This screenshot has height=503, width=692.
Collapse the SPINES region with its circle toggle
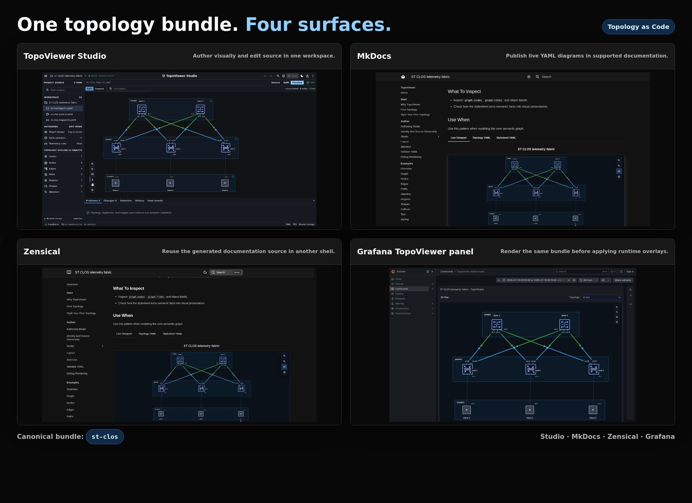(211, 101)
